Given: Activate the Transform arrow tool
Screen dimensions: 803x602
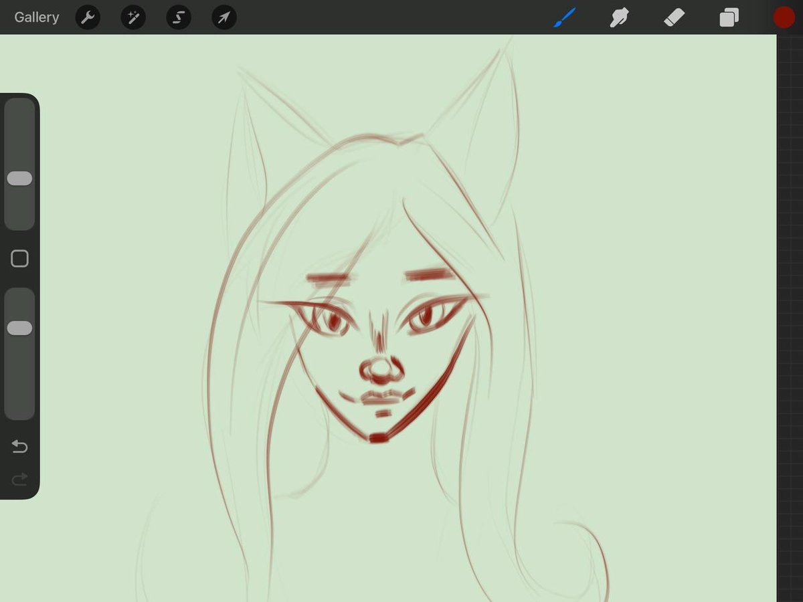Looking at the screenshot, I should coord(224,17).
